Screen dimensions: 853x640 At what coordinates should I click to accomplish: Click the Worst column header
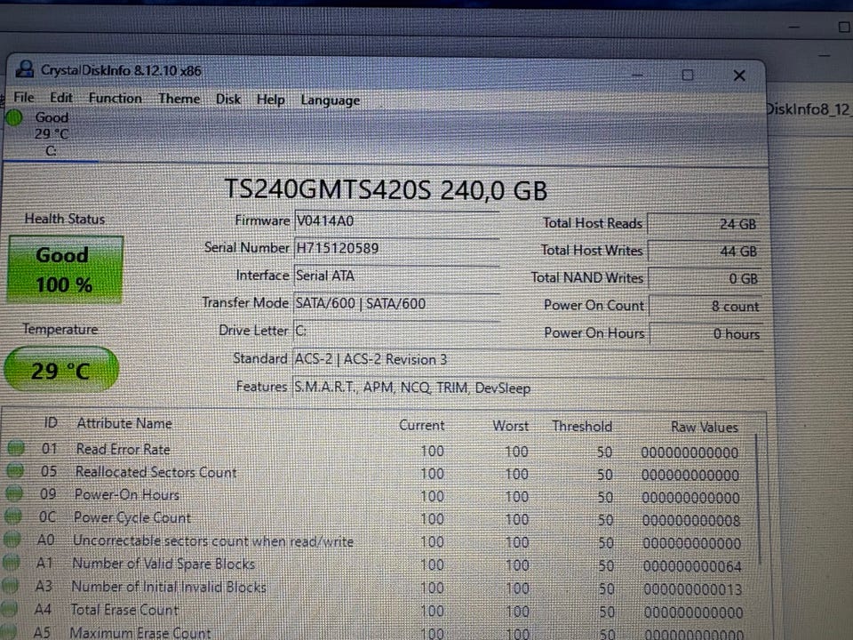(x=510, y=426)
